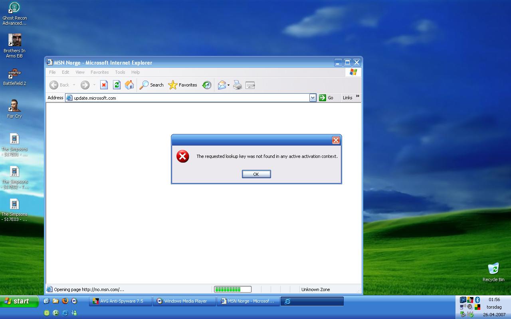The height and width of the screenshot is (319, 511).
Task: Go to the Home page icon
Action: tap(129, 85)
